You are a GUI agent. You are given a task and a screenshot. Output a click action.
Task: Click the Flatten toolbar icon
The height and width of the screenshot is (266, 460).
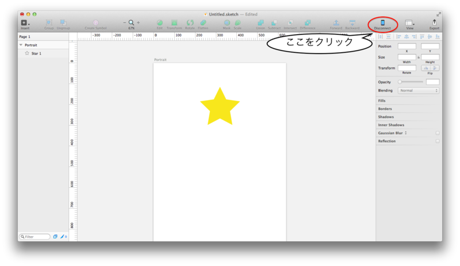(x=203, y=22)
